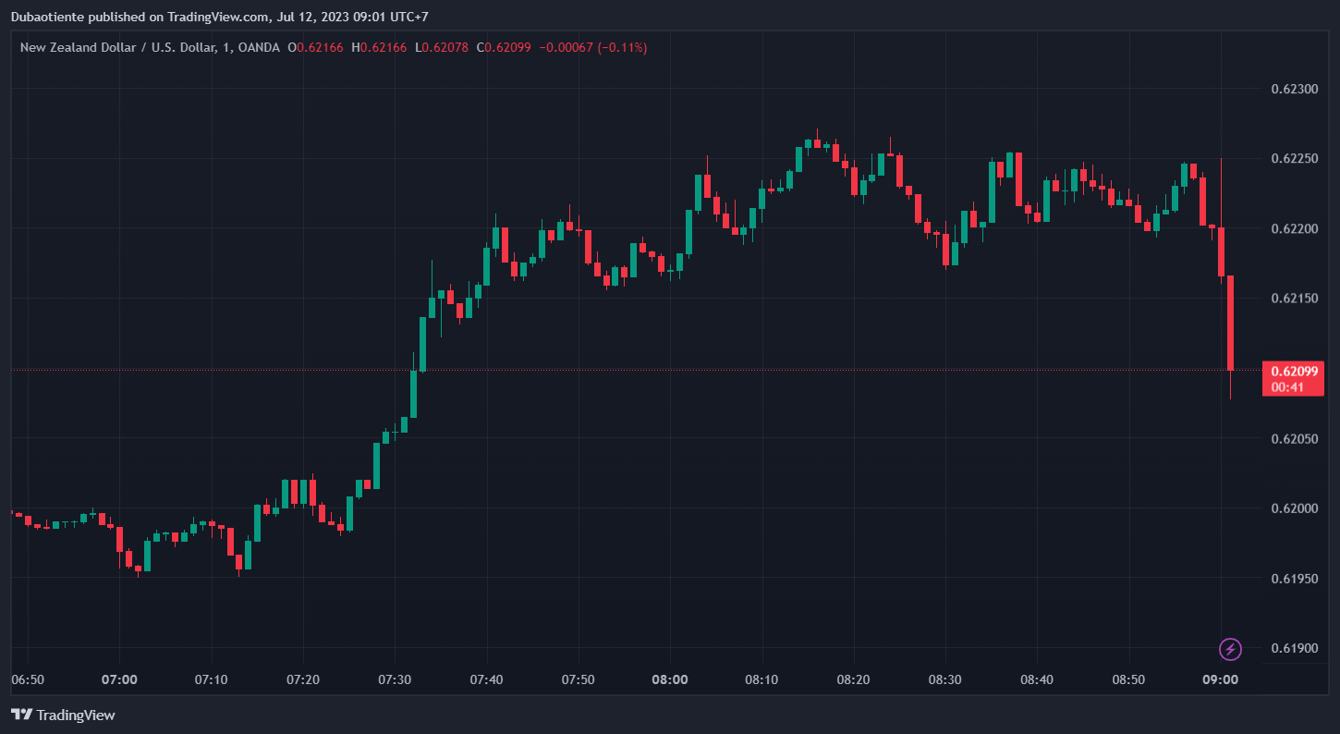Viewport: 1340px width, 734px height.
Task: Click the 00:41 bar countdown timer
Action: [1287, 387]
